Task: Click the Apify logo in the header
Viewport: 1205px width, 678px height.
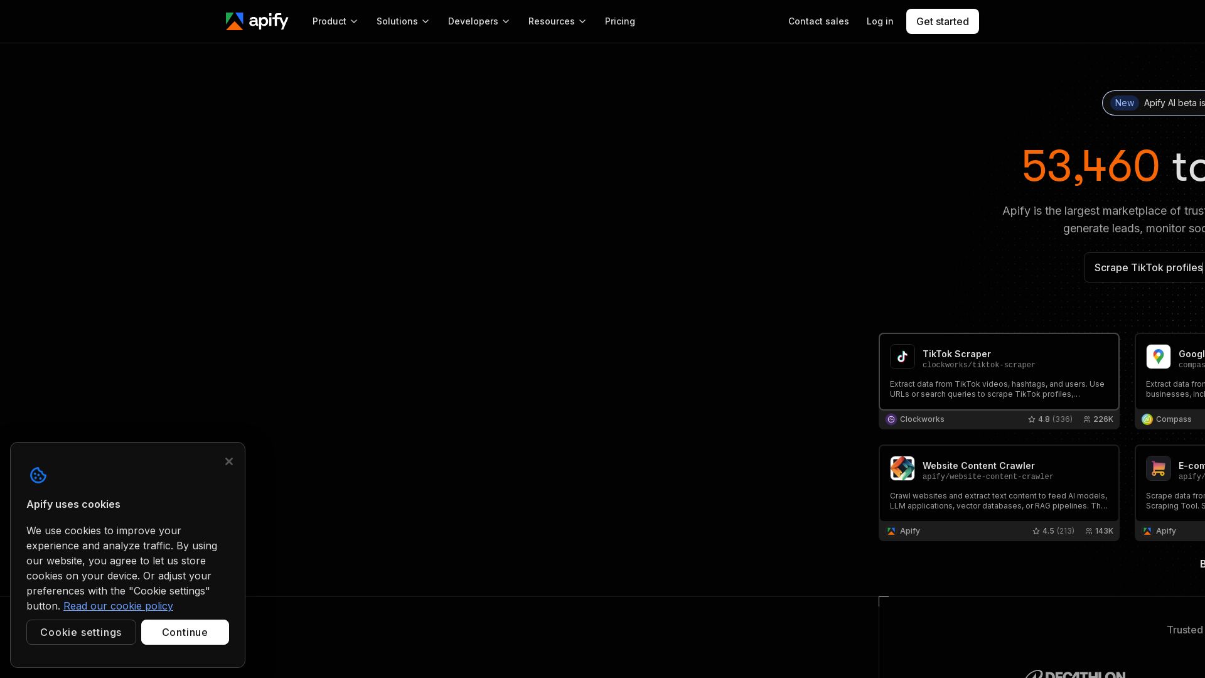Action: [257, 21]
